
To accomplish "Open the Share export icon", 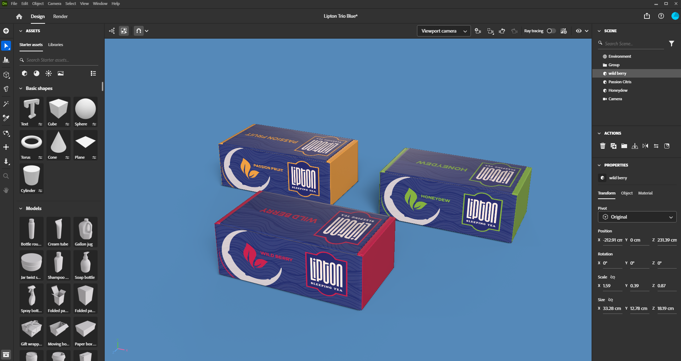I will click(647, 16).
